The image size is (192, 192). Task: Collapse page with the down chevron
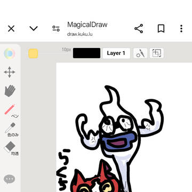34,28
